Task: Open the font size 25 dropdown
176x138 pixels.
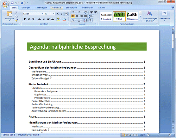Action: (54, 14)
